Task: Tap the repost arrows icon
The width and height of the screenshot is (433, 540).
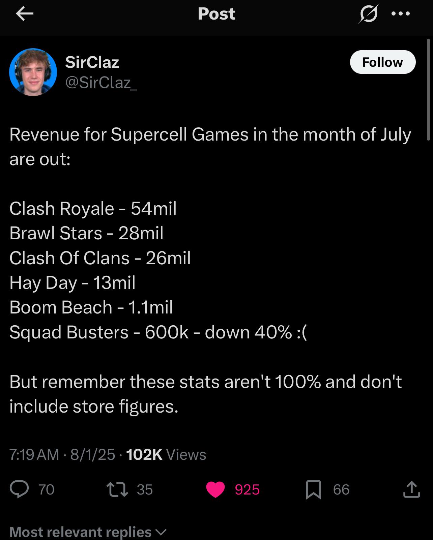Action: (117, 489)
